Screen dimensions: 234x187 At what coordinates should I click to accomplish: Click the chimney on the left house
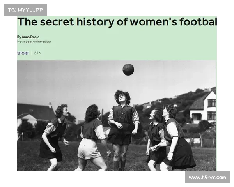[x=50, y=105]
